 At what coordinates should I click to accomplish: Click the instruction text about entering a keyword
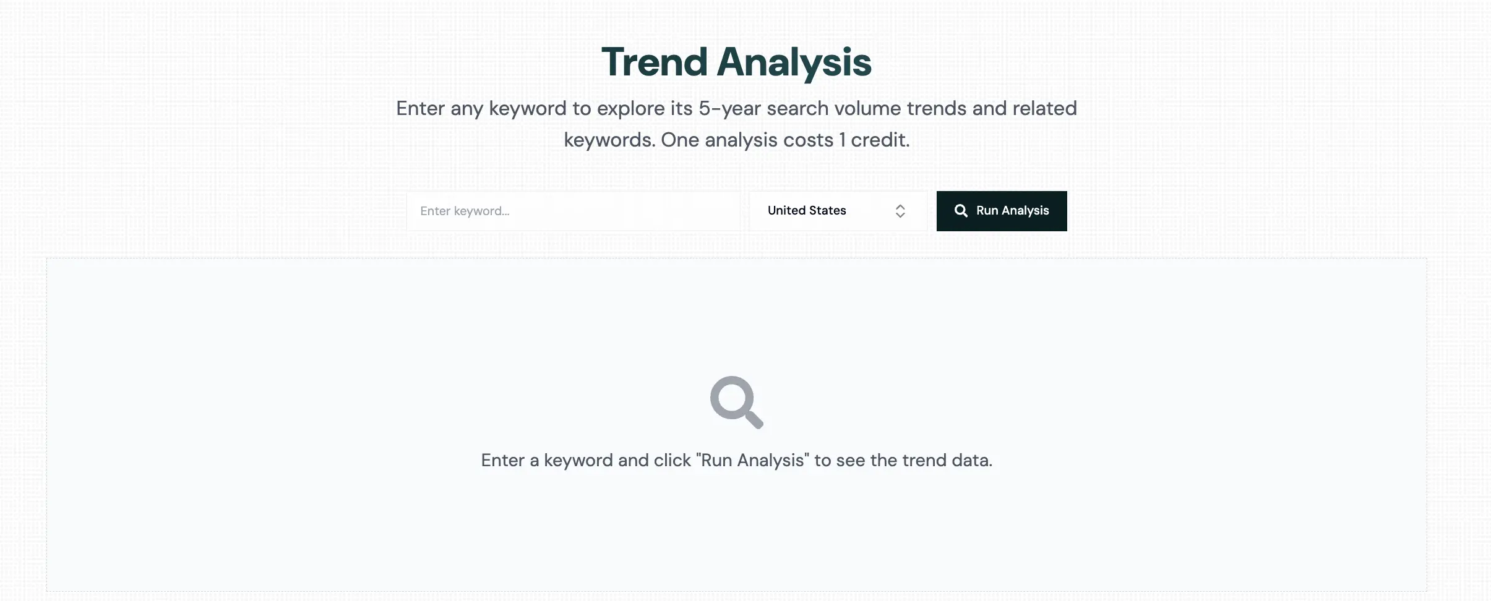point(737,459)
